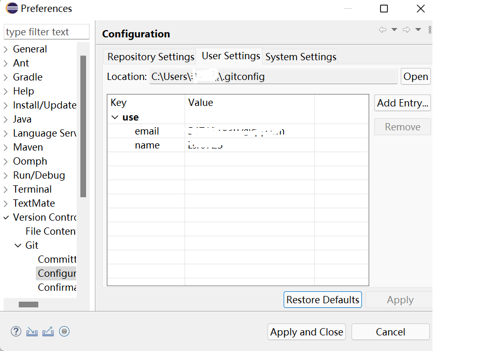Click the Location path field
The image size is (504, 351).
[273, 76]
